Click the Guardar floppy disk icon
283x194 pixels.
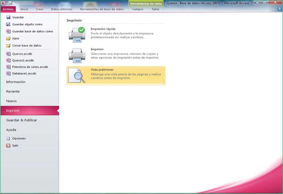[9, 17]
